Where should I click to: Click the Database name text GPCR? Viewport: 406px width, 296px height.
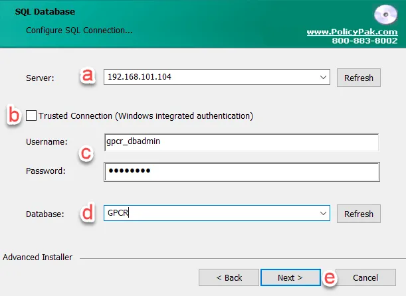[x=118, y=214]
